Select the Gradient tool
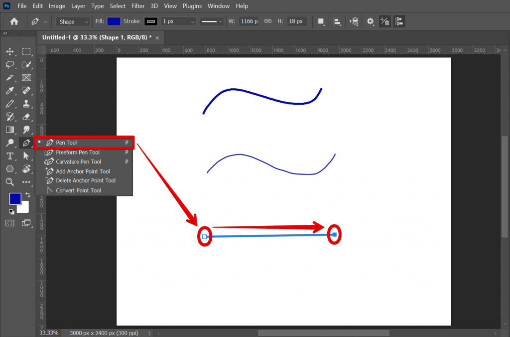 pyautogui.click(x=11, y=129)
